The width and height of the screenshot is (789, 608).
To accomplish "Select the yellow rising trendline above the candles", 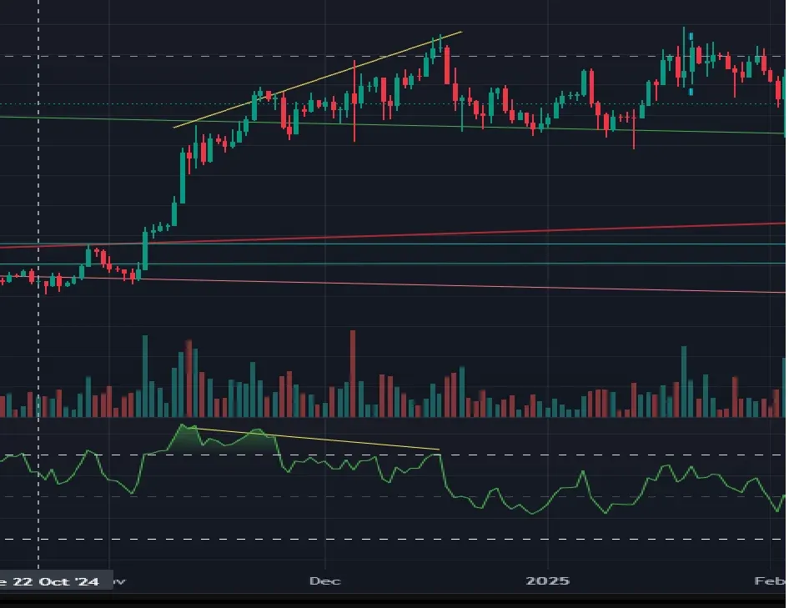I will pos(318,79).
